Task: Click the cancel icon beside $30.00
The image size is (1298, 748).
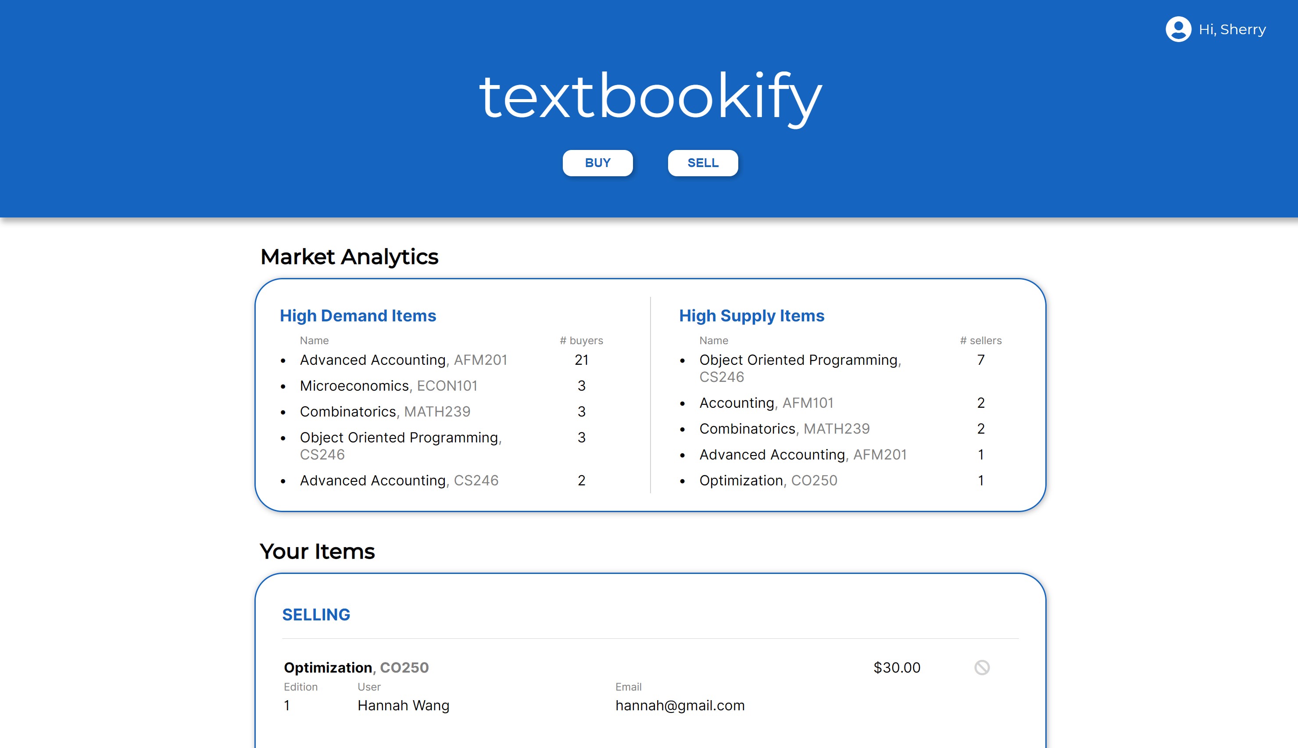Action: coord(981,667)
